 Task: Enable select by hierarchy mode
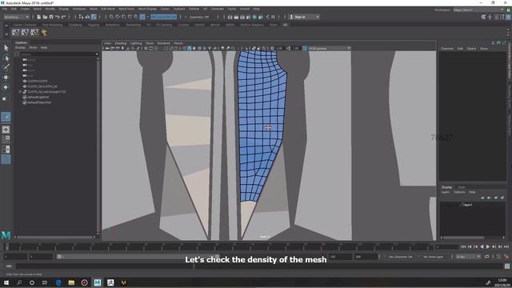coord(81,17)
